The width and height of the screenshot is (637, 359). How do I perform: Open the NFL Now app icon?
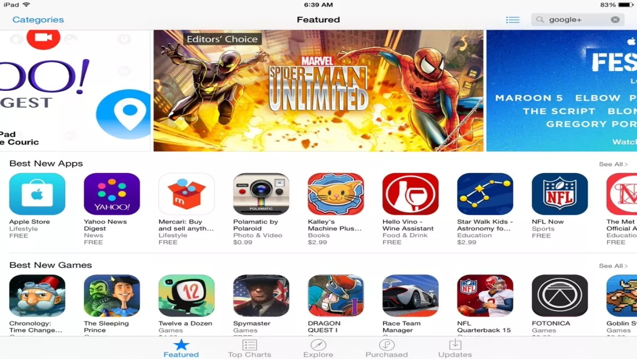point(560,194)
